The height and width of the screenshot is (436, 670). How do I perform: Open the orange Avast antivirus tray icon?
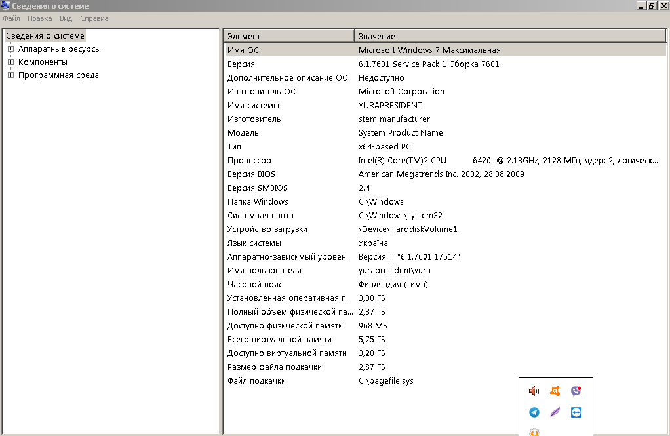pos(555,391)
